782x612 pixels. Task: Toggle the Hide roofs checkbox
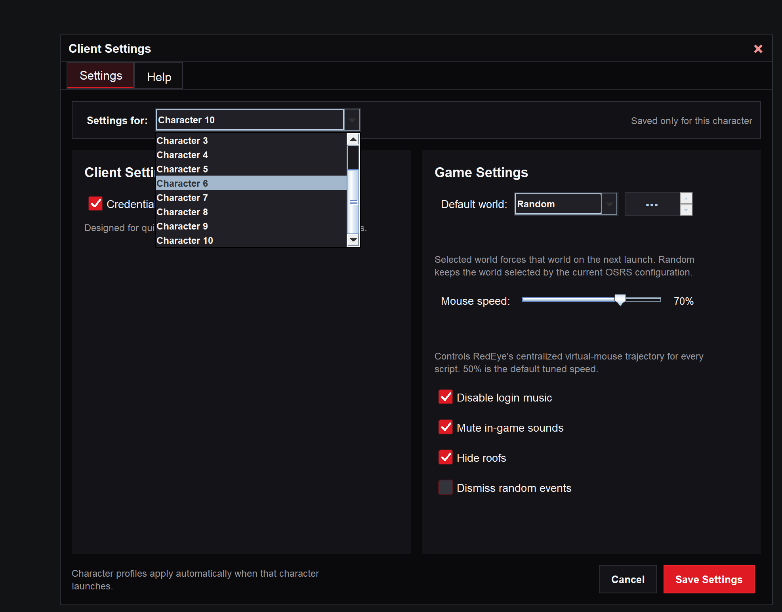click(446, 457)
